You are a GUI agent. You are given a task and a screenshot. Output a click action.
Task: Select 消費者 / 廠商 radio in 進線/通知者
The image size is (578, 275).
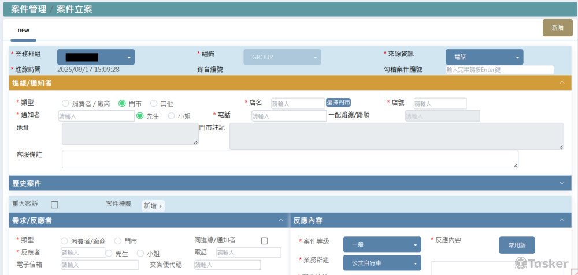65,104
